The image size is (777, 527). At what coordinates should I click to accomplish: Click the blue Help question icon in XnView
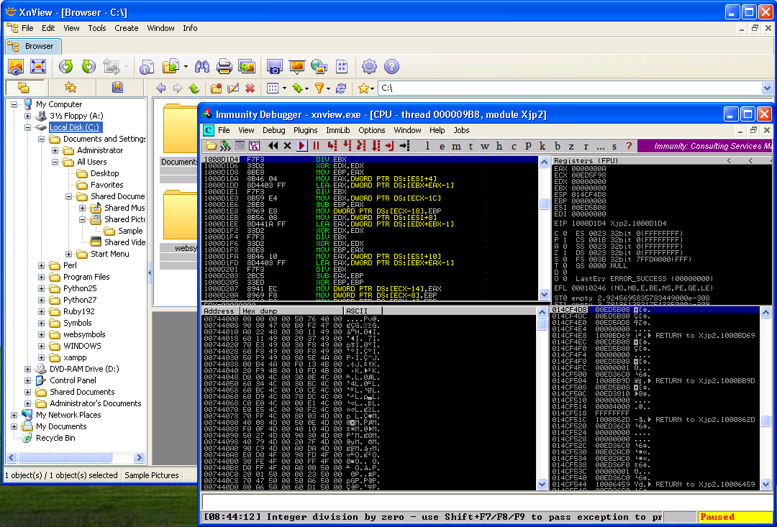tap(391, 67)
